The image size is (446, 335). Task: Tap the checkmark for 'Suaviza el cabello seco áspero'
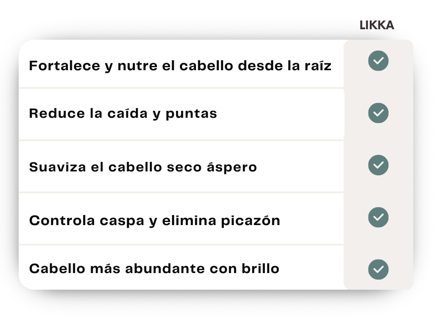[378, 165]
